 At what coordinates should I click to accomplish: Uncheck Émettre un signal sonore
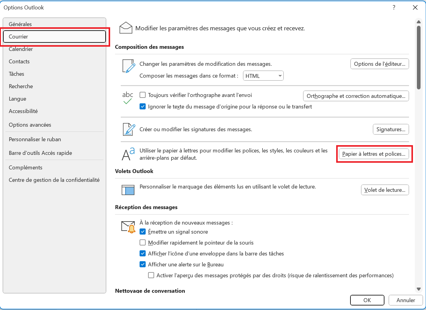(143, 232)
